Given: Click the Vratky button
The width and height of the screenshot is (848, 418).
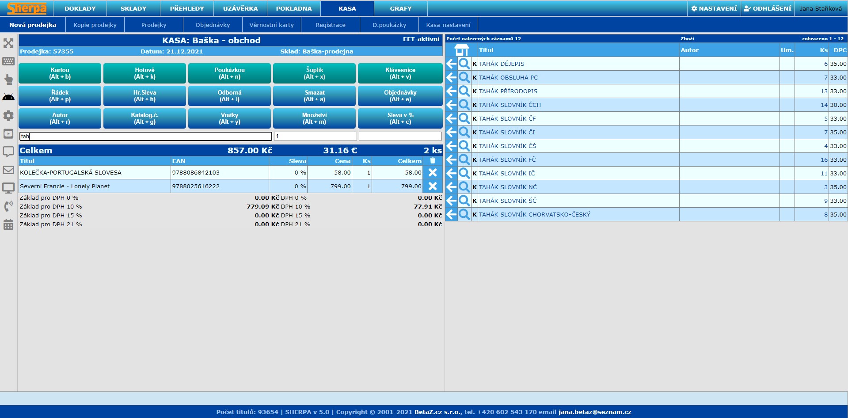Looking at the screenshot, I should 229,118.
